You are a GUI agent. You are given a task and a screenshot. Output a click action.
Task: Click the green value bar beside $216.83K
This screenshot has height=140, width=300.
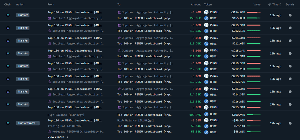coord(253,101)
